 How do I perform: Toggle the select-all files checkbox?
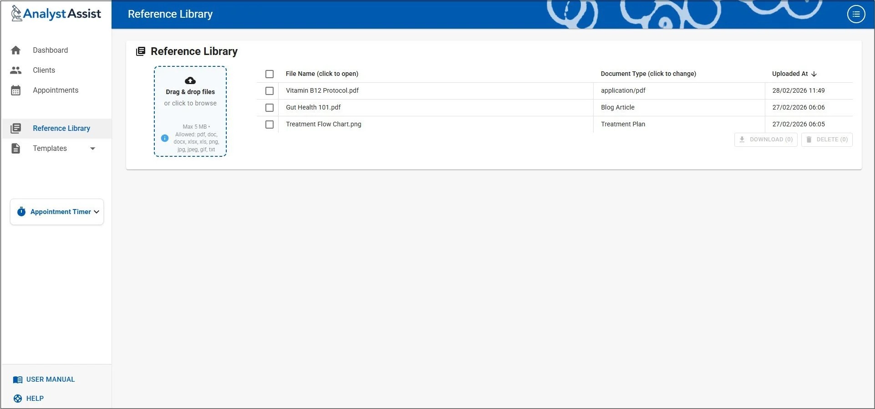pyautogui.click(x=270, y=74)
